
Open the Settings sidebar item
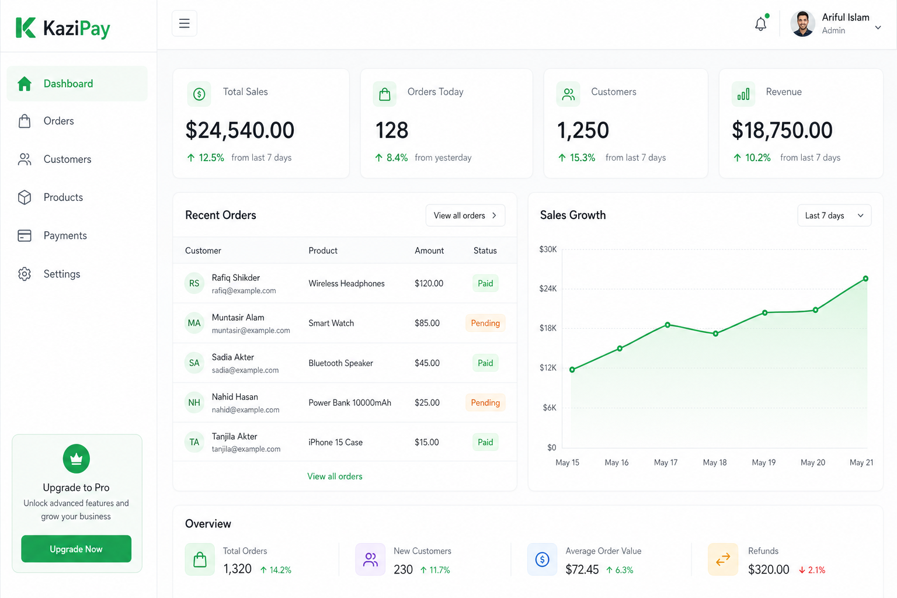click(77, 274)
